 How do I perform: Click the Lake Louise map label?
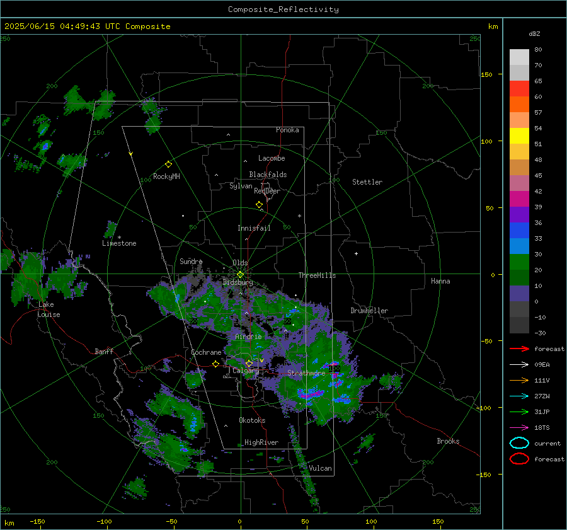(49, 309)
